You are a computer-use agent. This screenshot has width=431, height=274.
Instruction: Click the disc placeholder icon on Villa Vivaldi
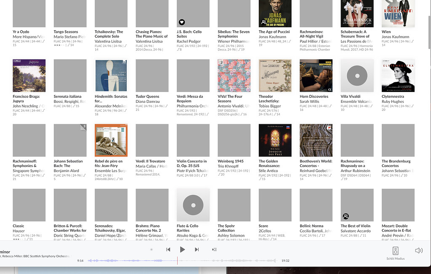[357, 75]
